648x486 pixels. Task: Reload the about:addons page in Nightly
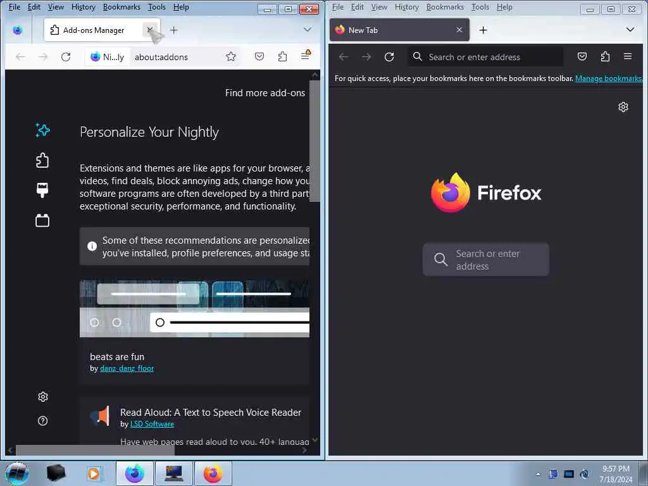pyautogui.click(x=66, y=56)
